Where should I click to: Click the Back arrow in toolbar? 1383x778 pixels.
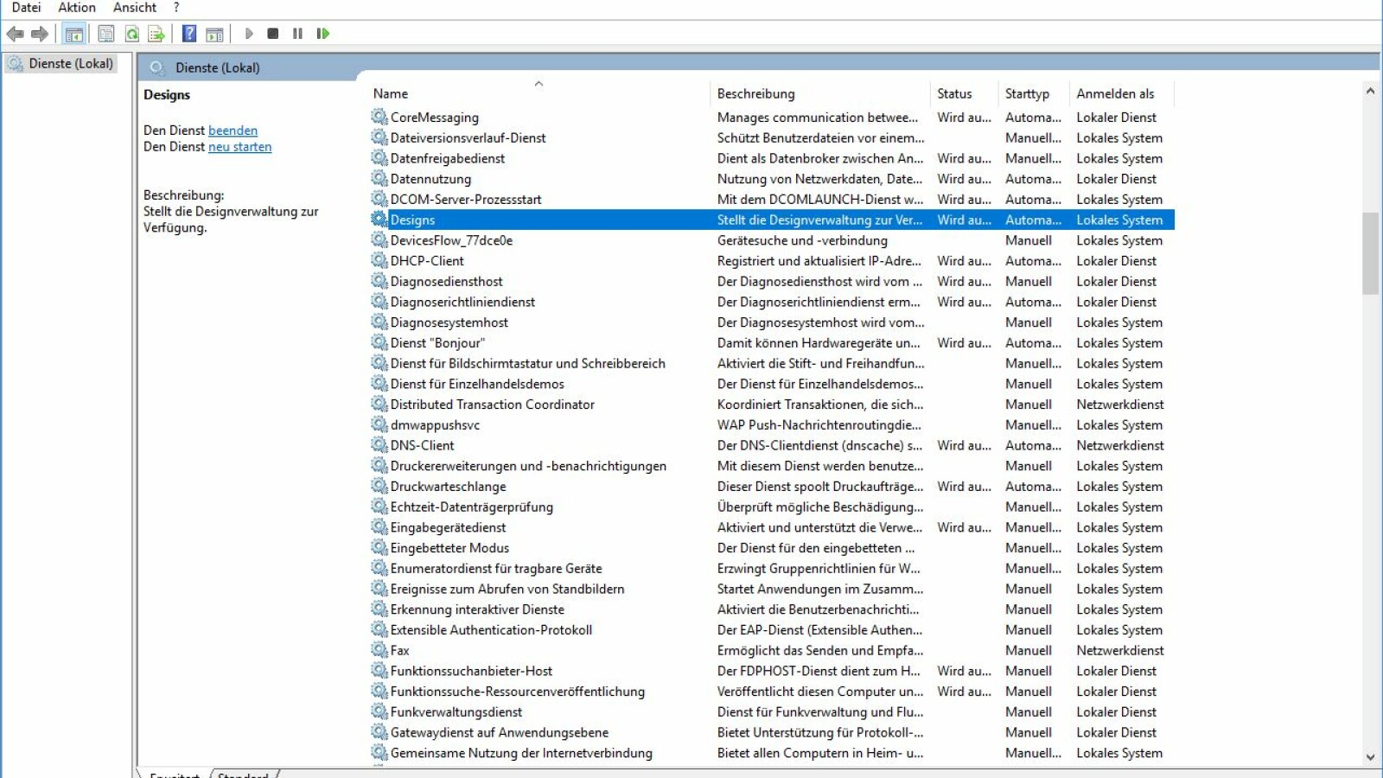point(15,34)
